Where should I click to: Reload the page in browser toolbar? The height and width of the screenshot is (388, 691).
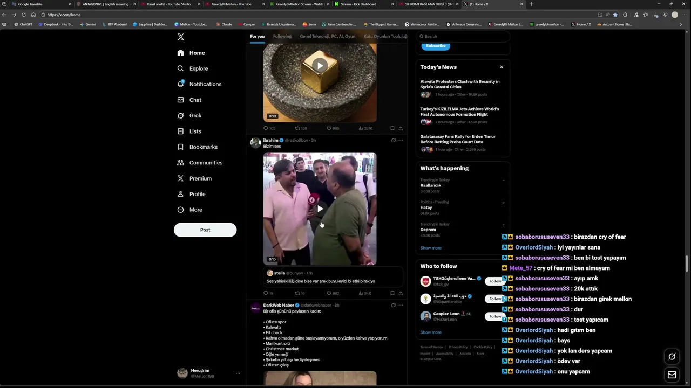(x=23, y=15)
